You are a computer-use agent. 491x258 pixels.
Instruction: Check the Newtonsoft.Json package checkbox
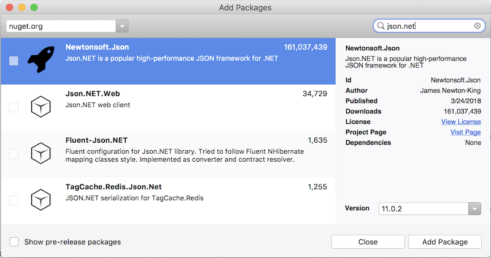point(14,61)
